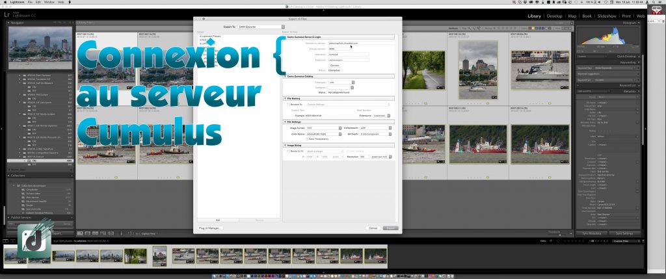Screen dimensions: 666x279
Task: Select the Painter spray can tool
Action: (121, 233)
